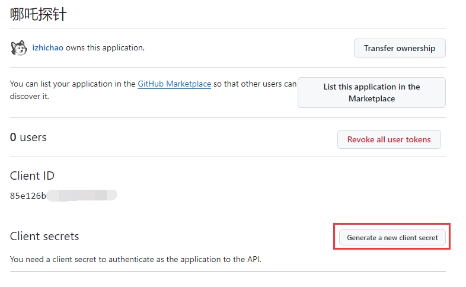
Task: Click Revoke all user tokens button
Action: 389,139
